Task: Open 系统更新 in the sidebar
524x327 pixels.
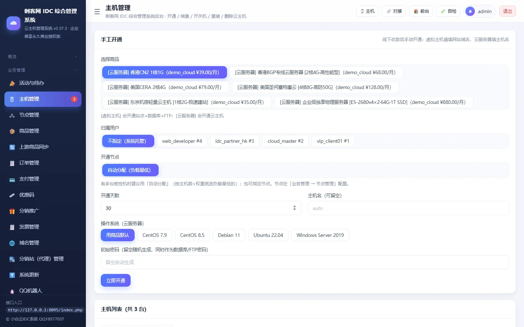Action: click(43, 275)
